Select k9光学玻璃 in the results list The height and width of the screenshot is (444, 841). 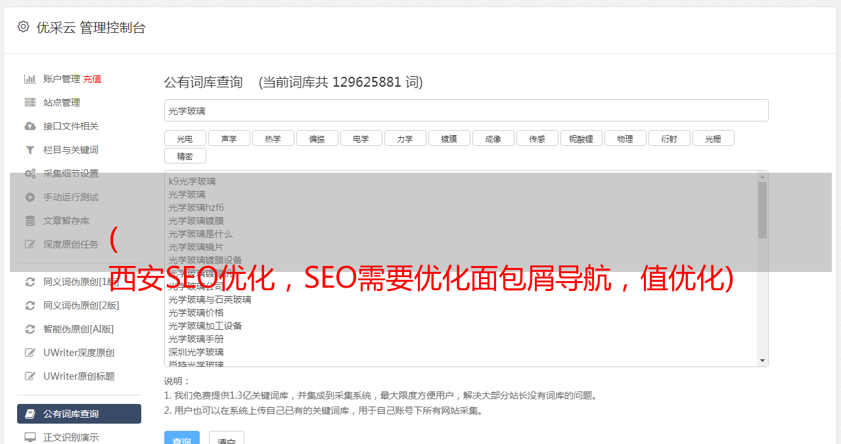pyautogui.click(x=192, y=181)
